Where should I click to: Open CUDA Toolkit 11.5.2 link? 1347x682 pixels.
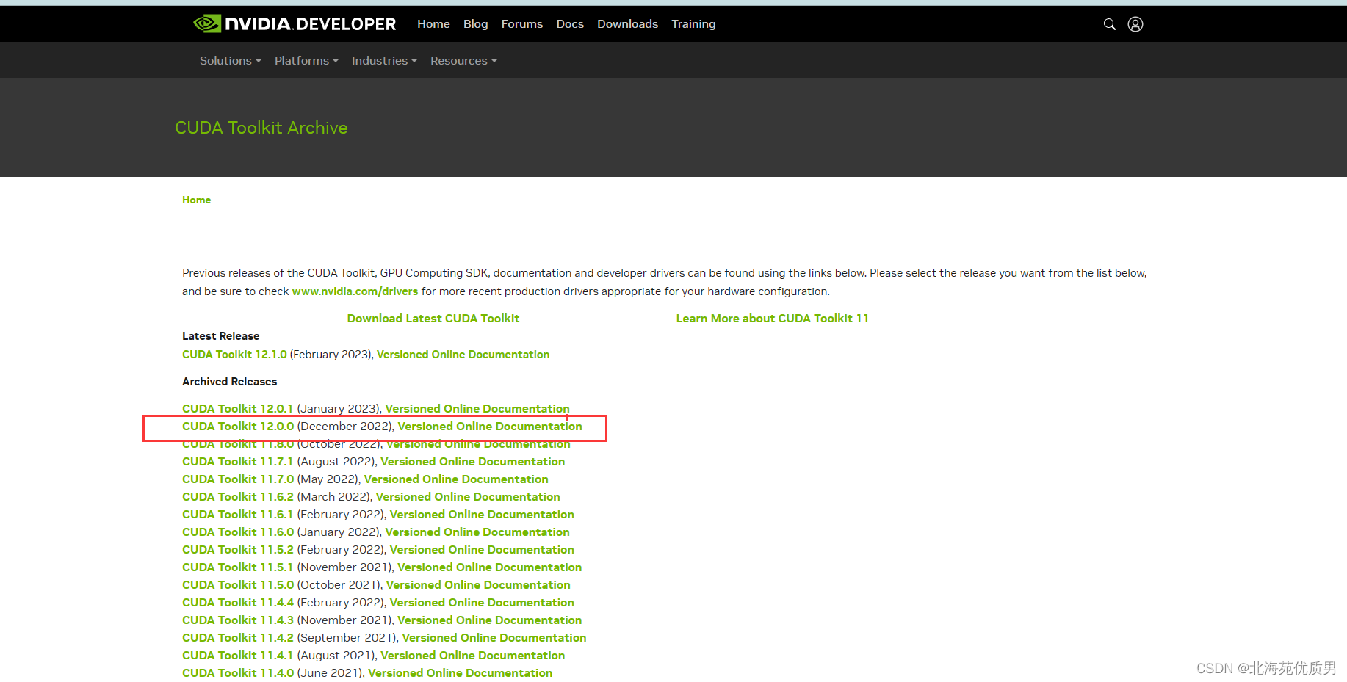point(238,550)
